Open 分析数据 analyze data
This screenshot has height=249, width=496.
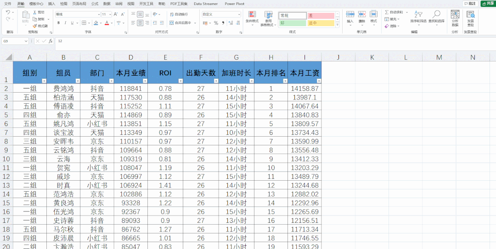click(x=455, y=18)
